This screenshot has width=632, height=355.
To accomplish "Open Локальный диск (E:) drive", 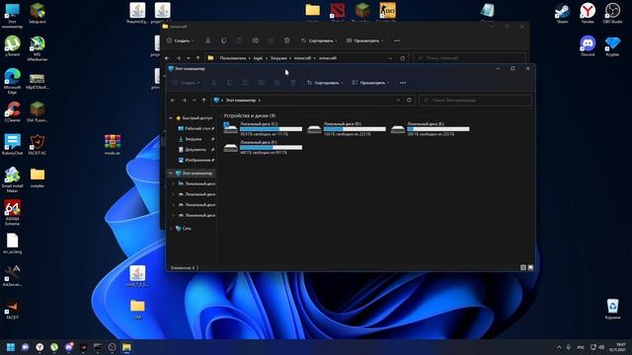I will (431, 129).
